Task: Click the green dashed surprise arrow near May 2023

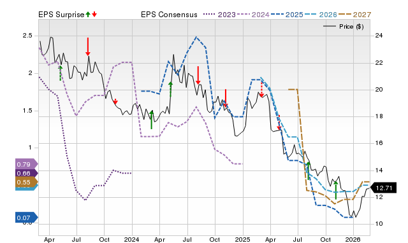Action: point(60,73)
